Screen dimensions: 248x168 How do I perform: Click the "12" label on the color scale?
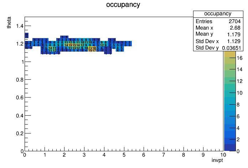pyautogui.click(x=239, y=81)
